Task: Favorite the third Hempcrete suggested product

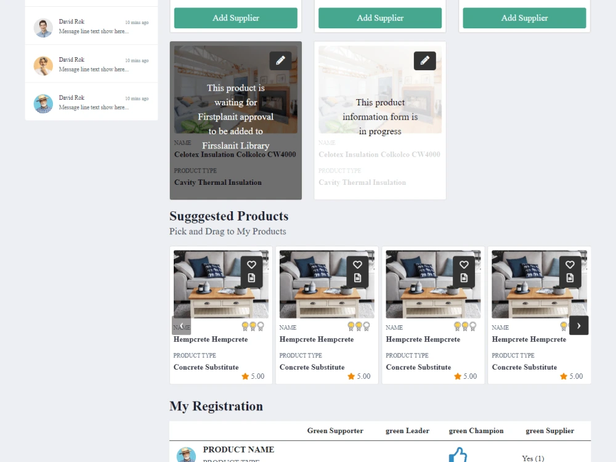Action: [x=464, y=265]
